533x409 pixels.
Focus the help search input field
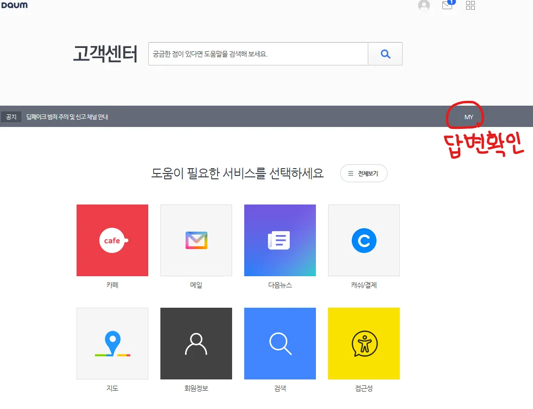[257, 54]
